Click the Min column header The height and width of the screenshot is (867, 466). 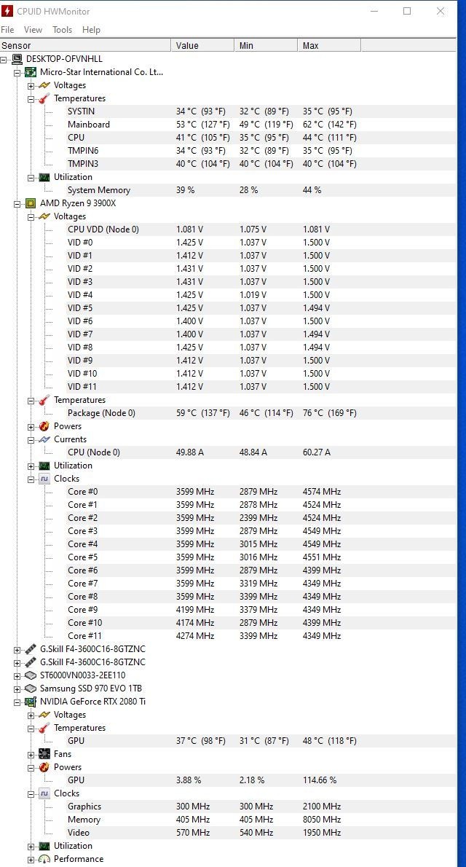pos(266,45)
